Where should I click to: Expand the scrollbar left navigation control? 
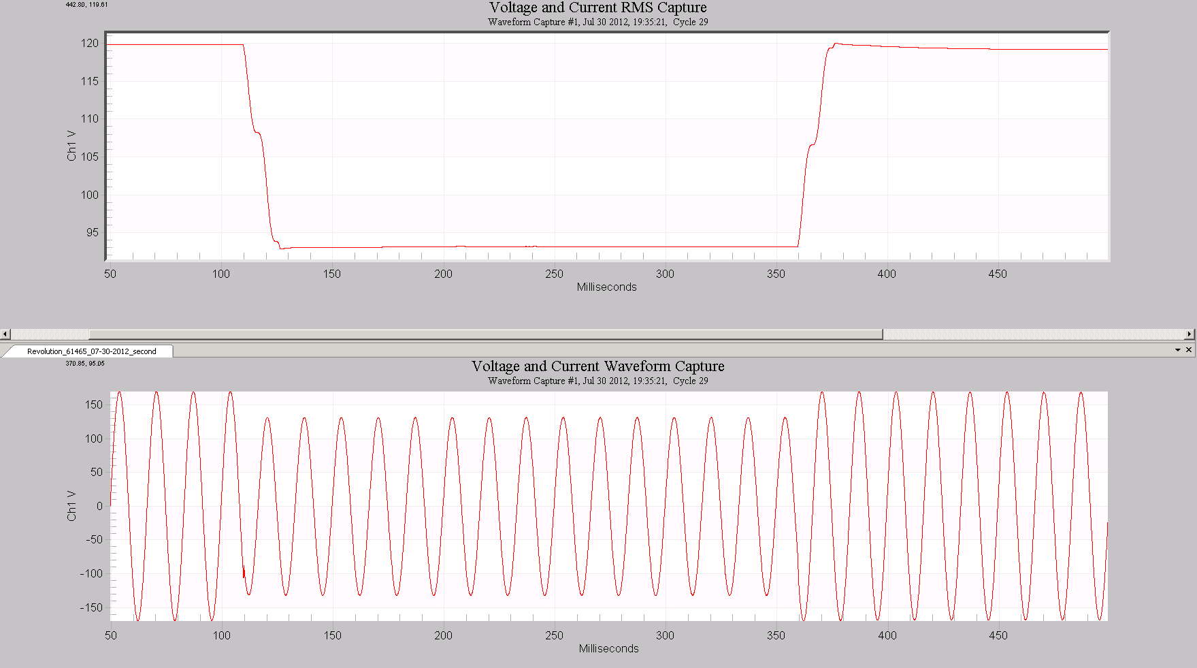tap(5, 334)
